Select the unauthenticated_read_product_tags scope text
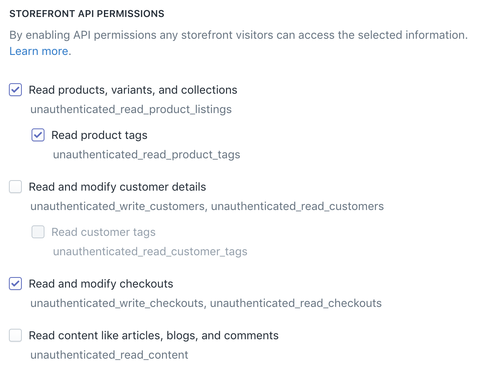Screen dimensions: 482x374 pyautogui.click(x=146, y=154)
